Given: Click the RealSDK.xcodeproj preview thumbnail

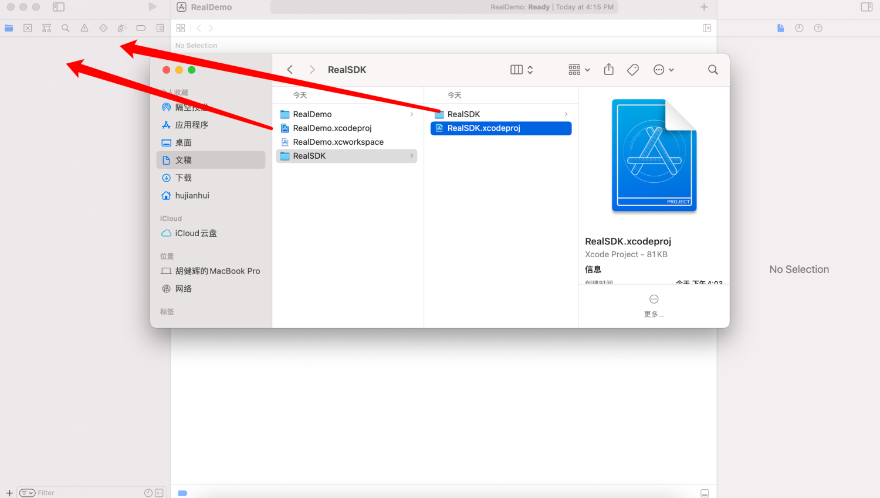Looking at the screenshot, I should point(654,155).
